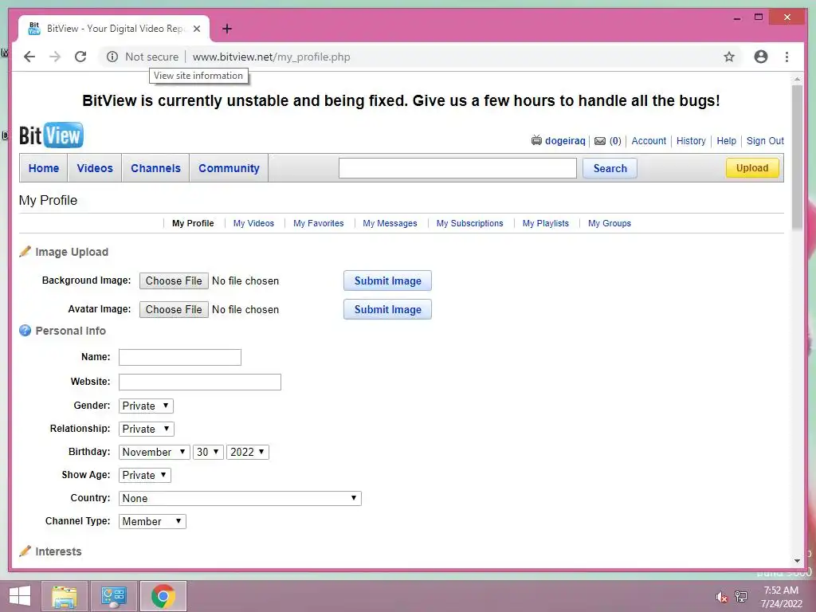
Task: Open the Country dropdown
Action: [x=240, y=498]
